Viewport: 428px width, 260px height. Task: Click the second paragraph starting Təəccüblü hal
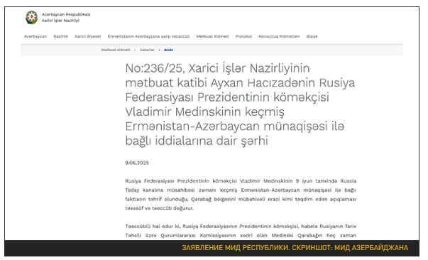[241, 230]
